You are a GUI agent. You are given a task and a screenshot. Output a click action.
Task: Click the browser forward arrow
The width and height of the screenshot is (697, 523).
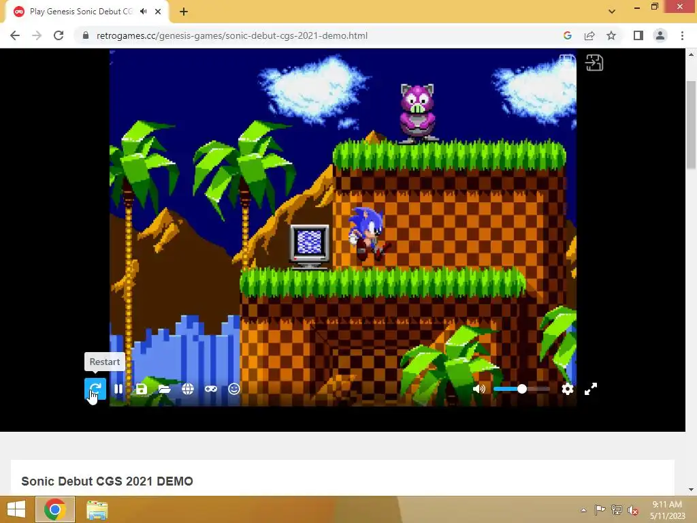coord(37,35)
